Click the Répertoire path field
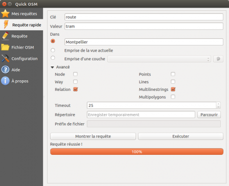Image resolution: width=229 pixels, height=186 pixels. point(141,114)
